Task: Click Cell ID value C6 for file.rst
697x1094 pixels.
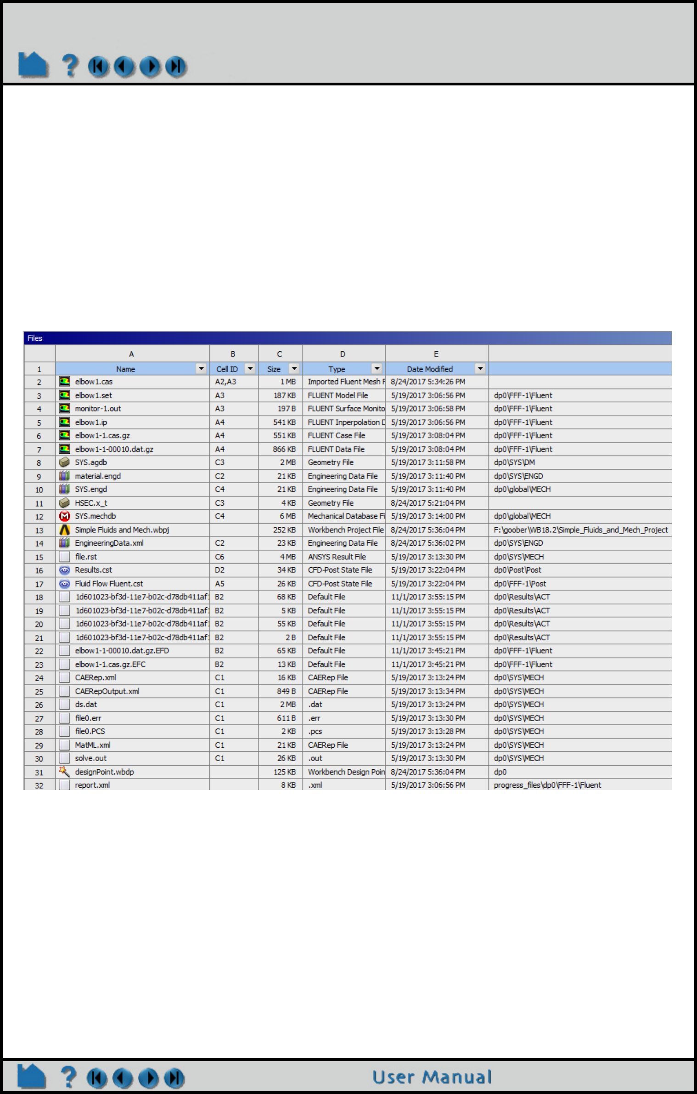Action: (220, 557)
